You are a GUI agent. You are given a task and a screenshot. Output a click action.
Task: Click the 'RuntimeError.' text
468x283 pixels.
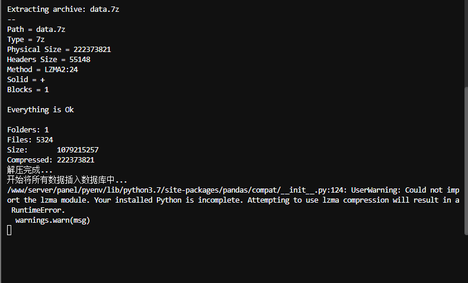[38, 210]
